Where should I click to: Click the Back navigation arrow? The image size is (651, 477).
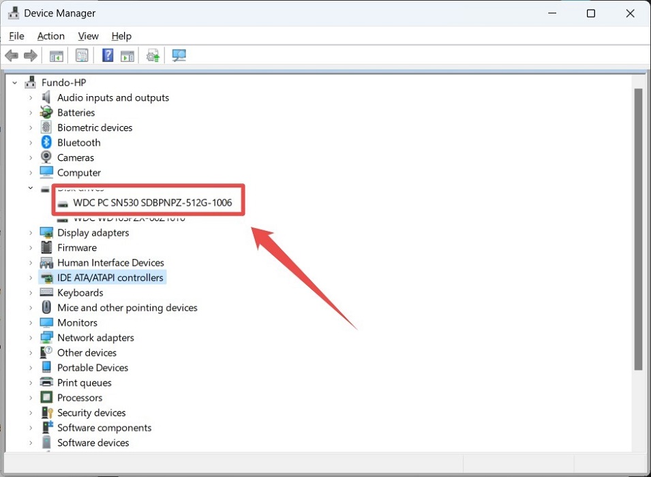(12, 55)
